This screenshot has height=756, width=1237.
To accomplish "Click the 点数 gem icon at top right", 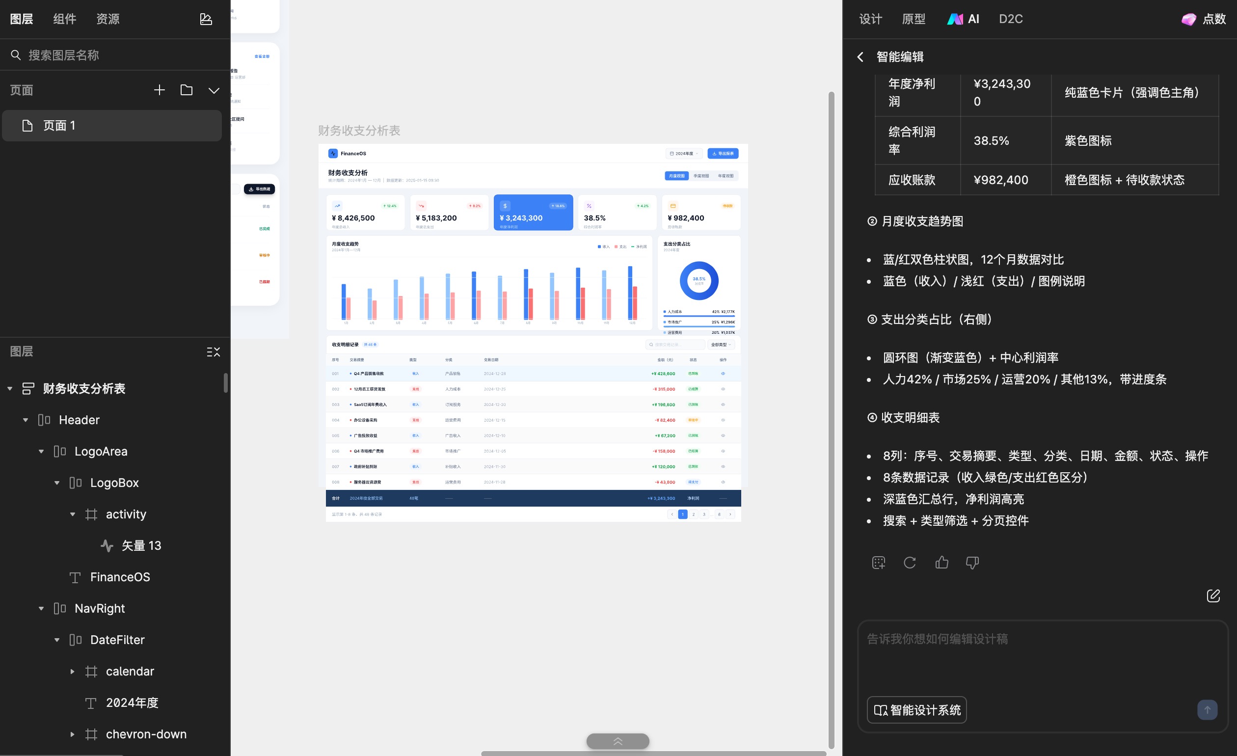I will click(x=1188, y=20).
